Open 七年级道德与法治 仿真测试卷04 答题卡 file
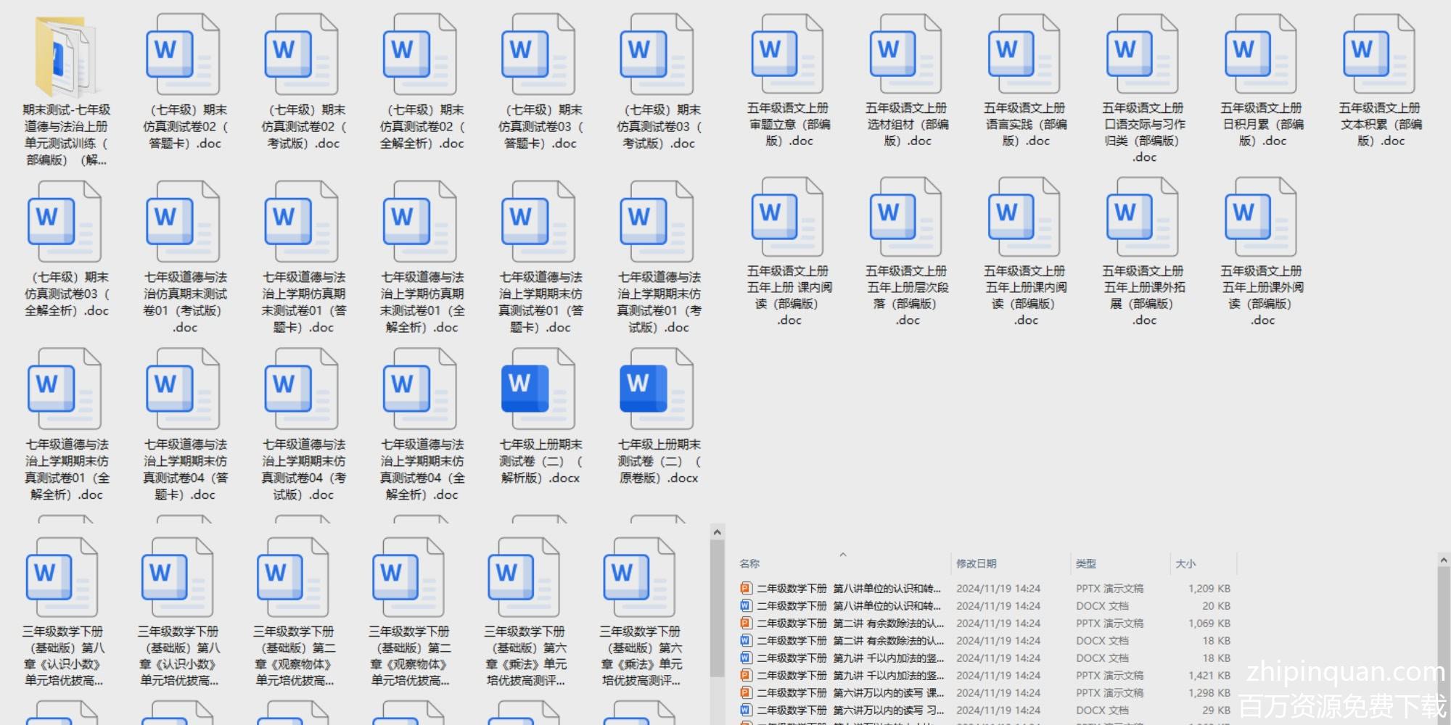Viewport: 1451px width, 725px height. pos(184,390)
